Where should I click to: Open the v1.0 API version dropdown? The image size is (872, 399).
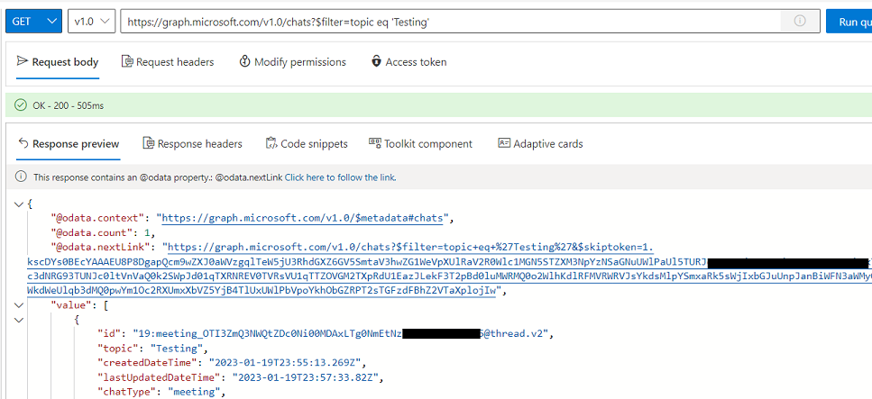tap(92, 22)
